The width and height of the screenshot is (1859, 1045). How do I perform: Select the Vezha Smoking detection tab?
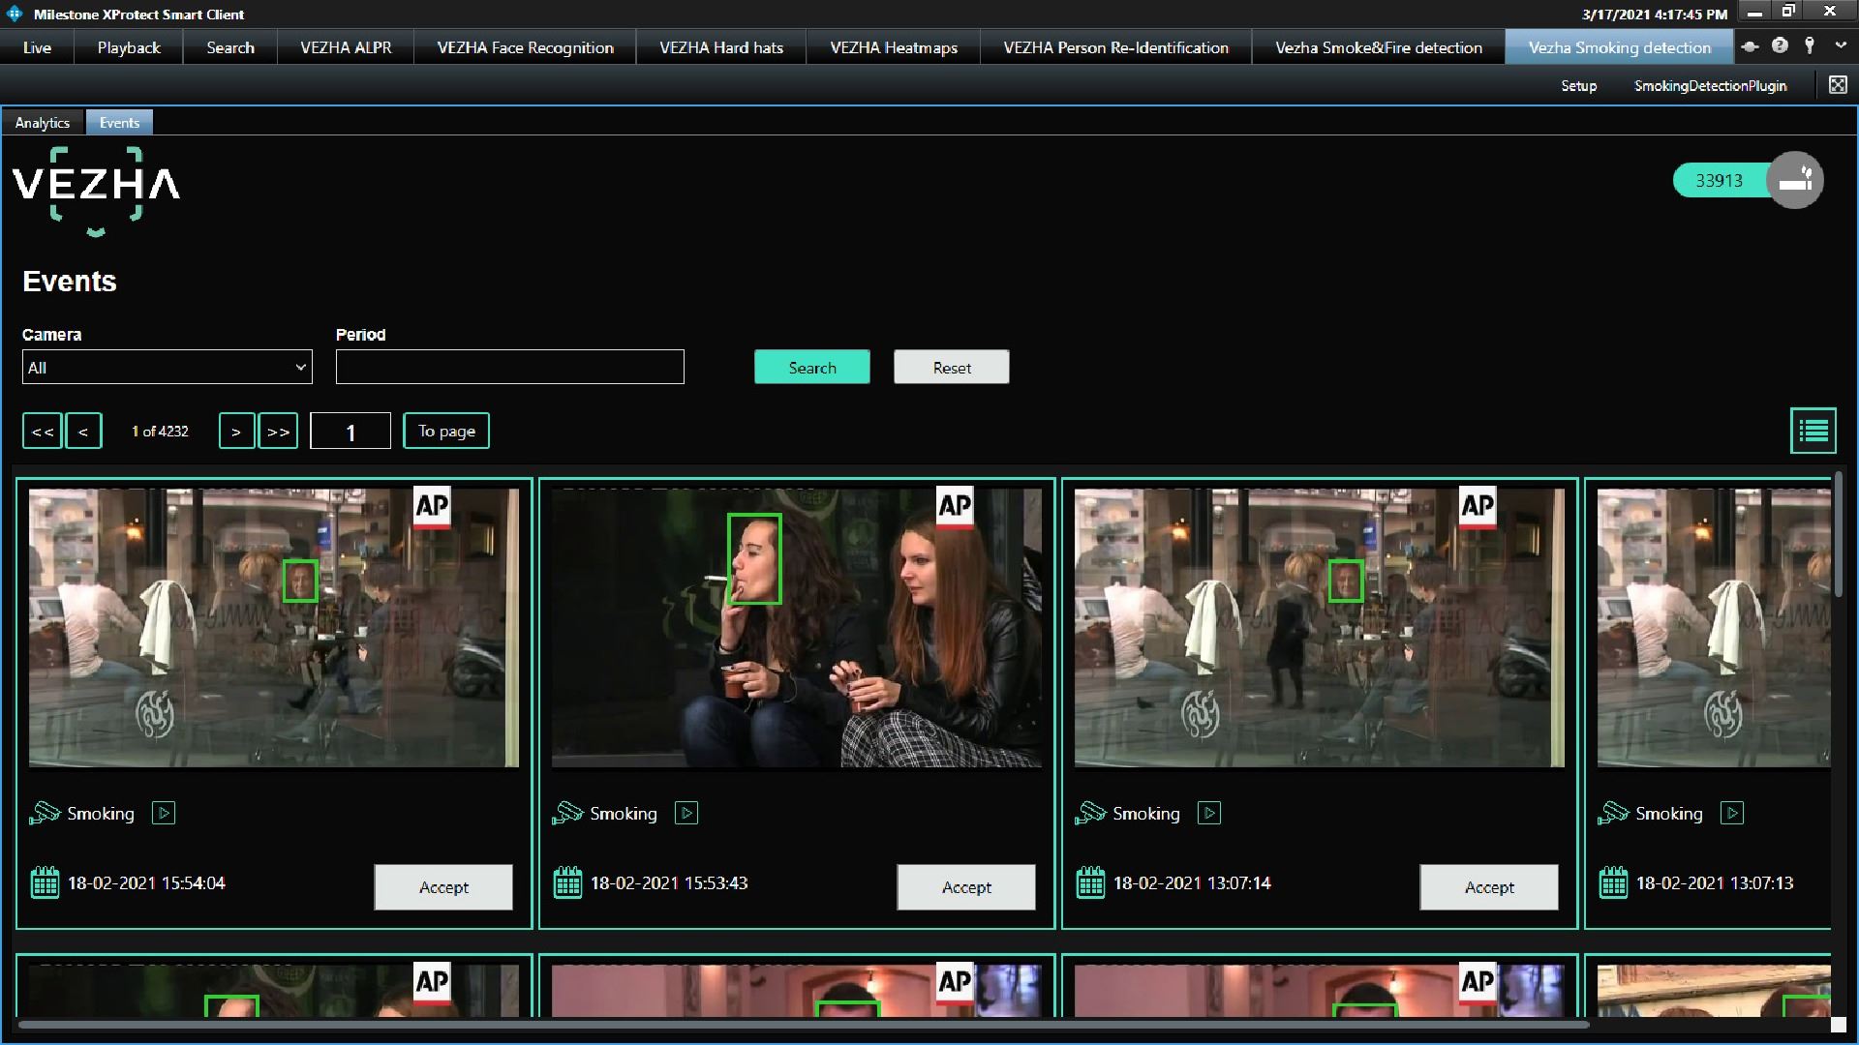pos(1619,47)
